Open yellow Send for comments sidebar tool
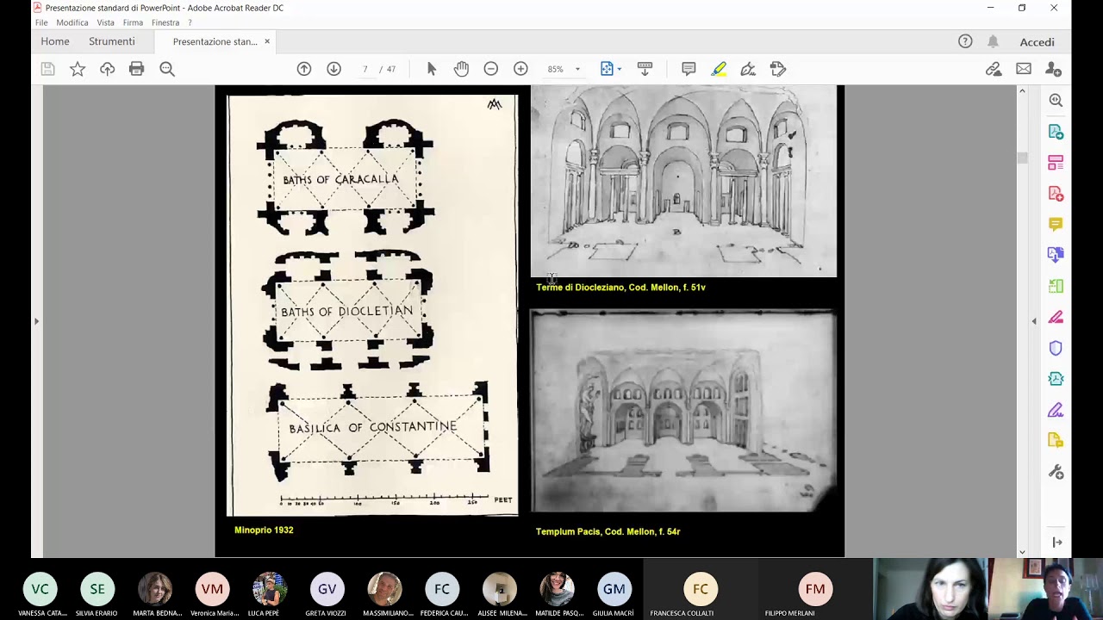 tap(1056, 441)
